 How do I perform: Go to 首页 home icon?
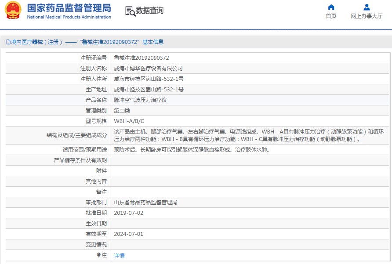(331, 7)
